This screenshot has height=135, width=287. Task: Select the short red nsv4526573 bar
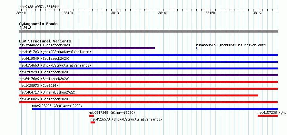coord(93,122)
